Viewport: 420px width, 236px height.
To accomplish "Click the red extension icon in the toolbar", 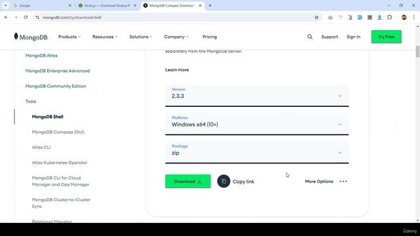I will tap(369, 18).
